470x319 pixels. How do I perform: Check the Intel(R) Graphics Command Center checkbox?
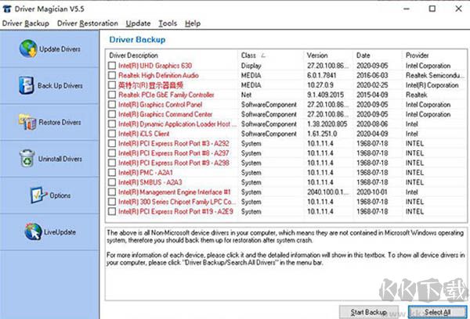(112, 114)
